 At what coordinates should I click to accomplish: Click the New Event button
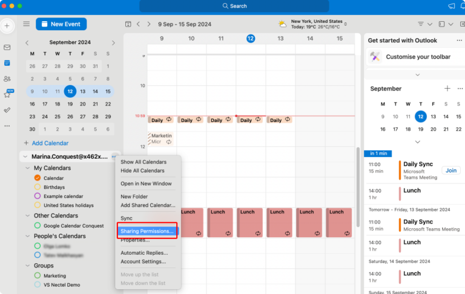point(61,24)
